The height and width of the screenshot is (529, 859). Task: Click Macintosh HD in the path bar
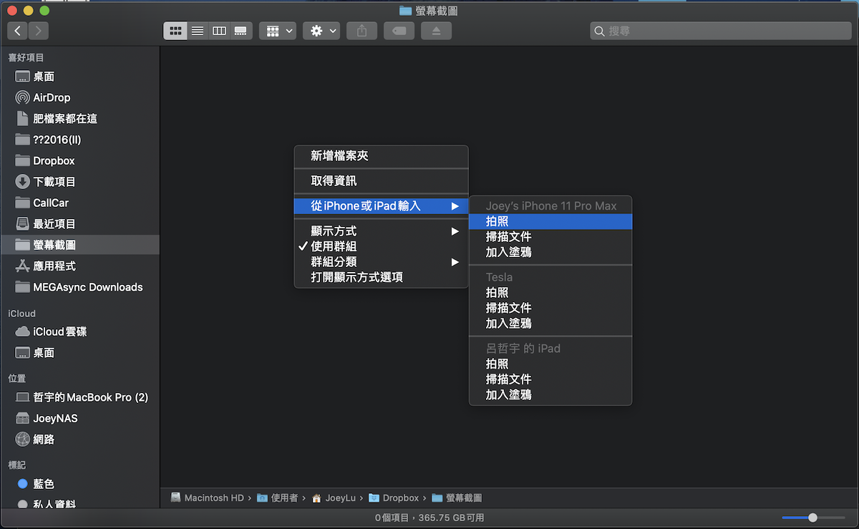(208, 498)
